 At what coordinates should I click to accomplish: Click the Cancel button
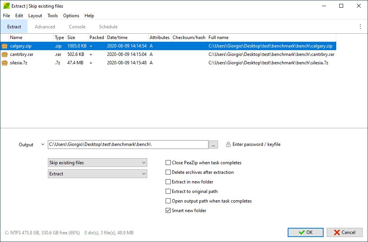(345, 232)
